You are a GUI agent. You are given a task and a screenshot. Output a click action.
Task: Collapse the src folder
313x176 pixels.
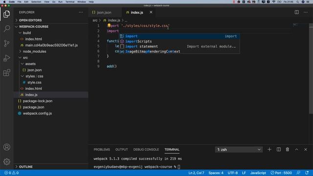click(51, 58)
